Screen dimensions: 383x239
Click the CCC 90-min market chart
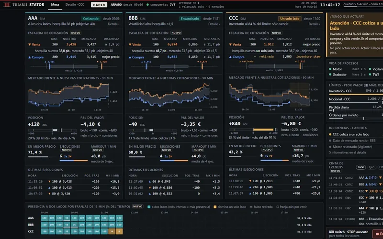tap(274, 96)
